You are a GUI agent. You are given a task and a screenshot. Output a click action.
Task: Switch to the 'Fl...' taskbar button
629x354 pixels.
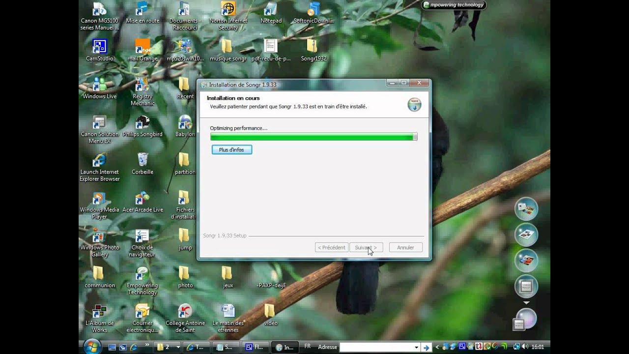[256, 347]
